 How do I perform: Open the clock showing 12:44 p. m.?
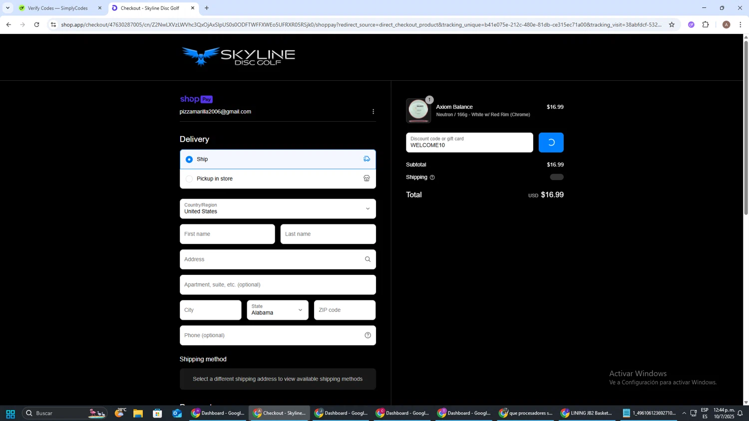724,413
